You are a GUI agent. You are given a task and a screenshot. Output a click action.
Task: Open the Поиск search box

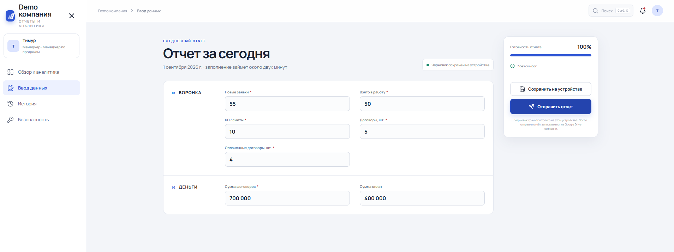pos(611,11)
